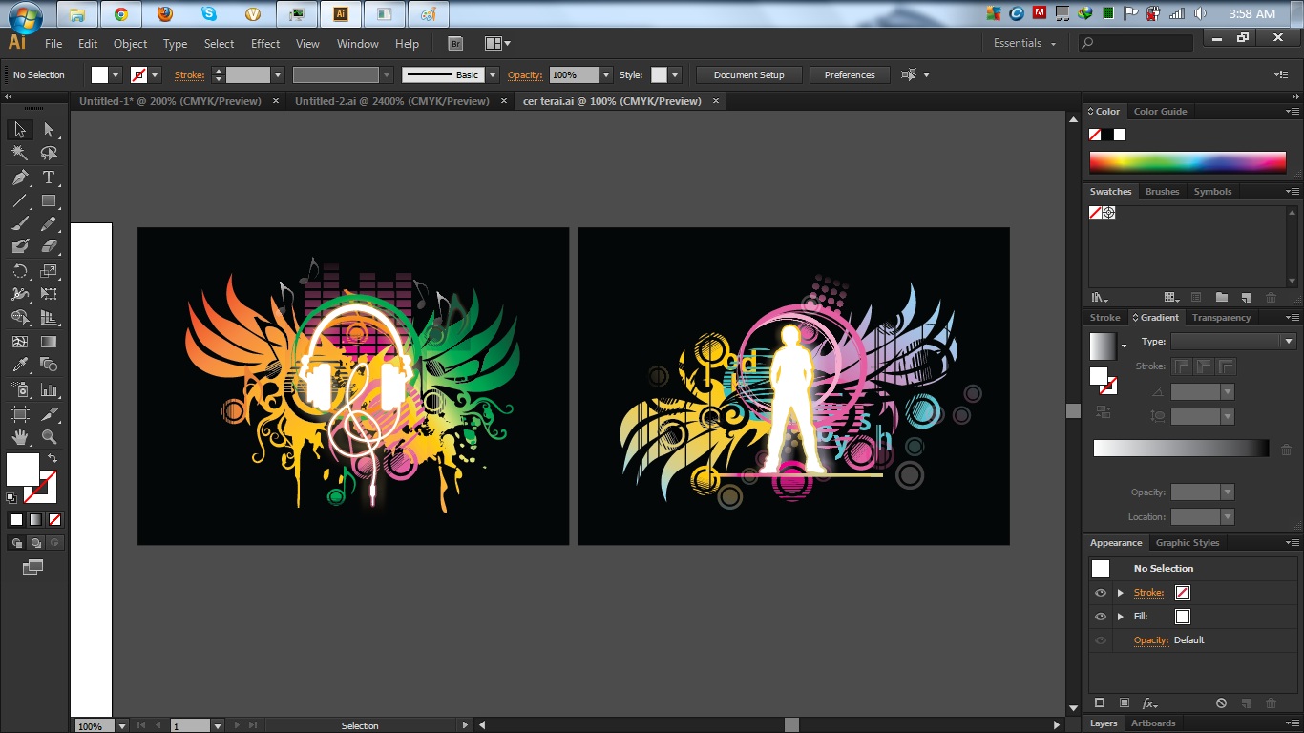Swap fill and stroke arrows in toolbox

(53, 459)
